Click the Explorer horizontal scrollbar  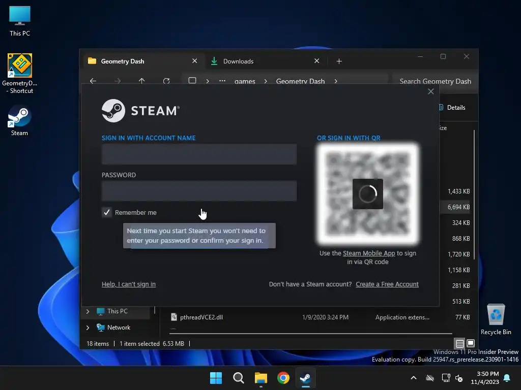(311, 333)
